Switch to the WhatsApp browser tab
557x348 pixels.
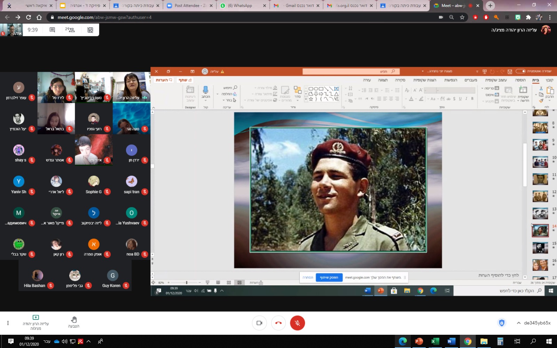(x=243, y=6)
